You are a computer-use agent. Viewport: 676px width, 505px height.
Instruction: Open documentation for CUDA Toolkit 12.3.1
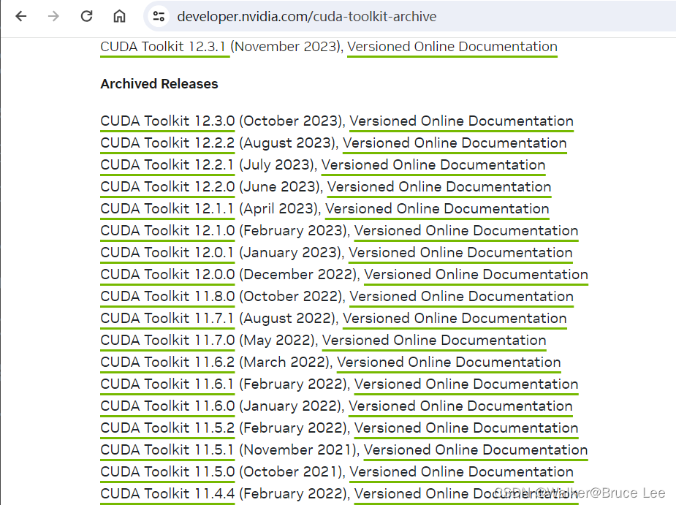pyautogui.click(x=452, y=47)
